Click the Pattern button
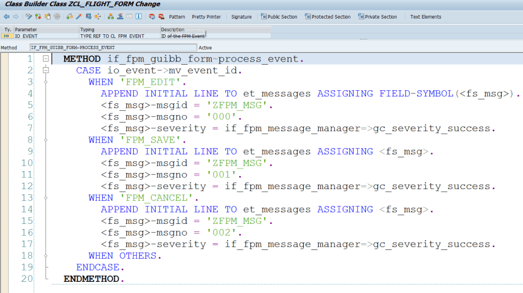This screenshot has height=293, width=523. tap(177, 17)
